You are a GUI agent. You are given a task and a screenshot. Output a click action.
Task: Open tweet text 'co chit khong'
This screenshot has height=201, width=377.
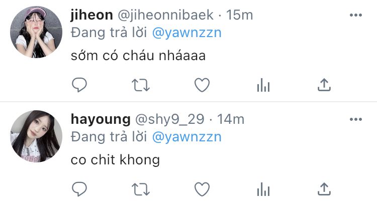115,160
